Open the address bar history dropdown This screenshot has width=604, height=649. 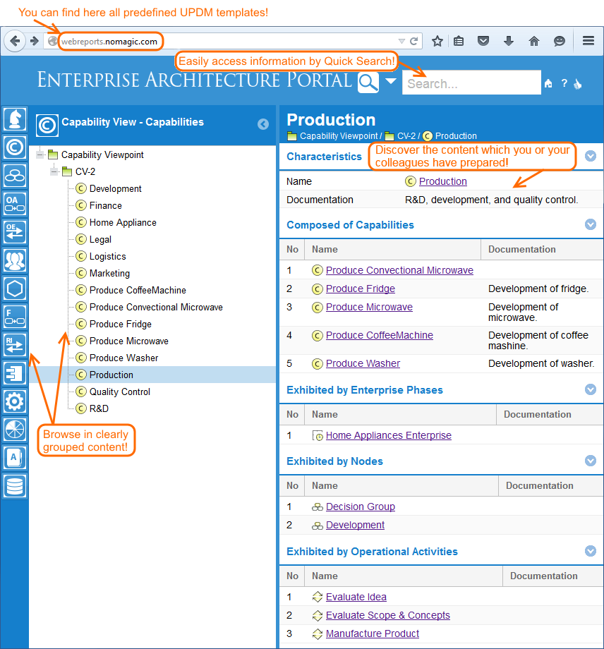pos(401,41)
